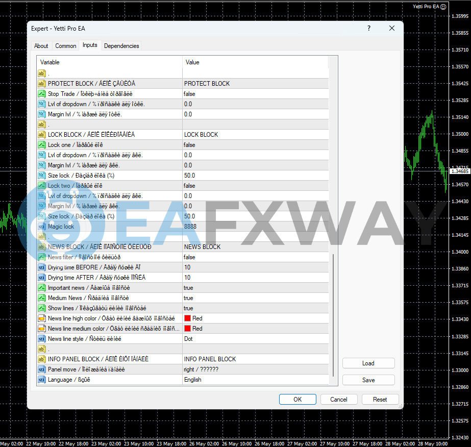This screenshot has width=471, height=447.
Task: Switch to the Common tab
Action: tap(65, 46)
